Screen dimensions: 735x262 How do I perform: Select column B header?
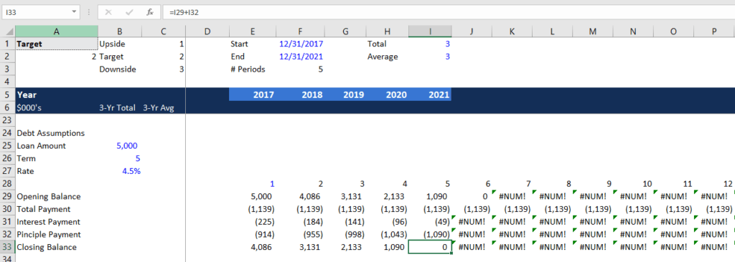pos(120,31)
